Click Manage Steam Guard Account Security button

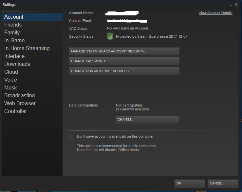[x=124, y=51]
